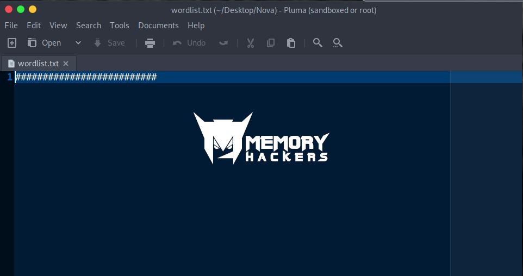Viewport: 523px width, 276px height.
Task: Open the Help menu
Action: pos(196,26)
